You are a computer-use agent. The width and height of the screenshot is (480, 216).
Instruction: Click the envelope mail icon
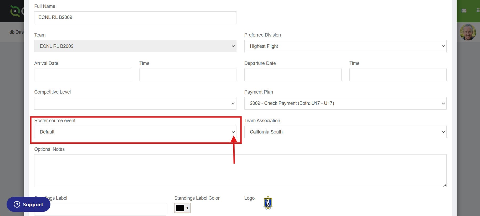pyautogui.click(x=464, y=11)
